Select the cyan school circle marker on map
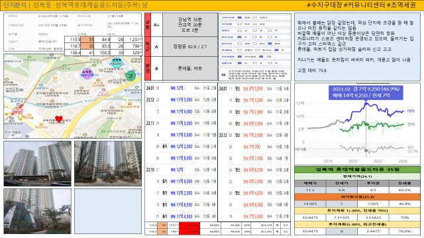 117,62
